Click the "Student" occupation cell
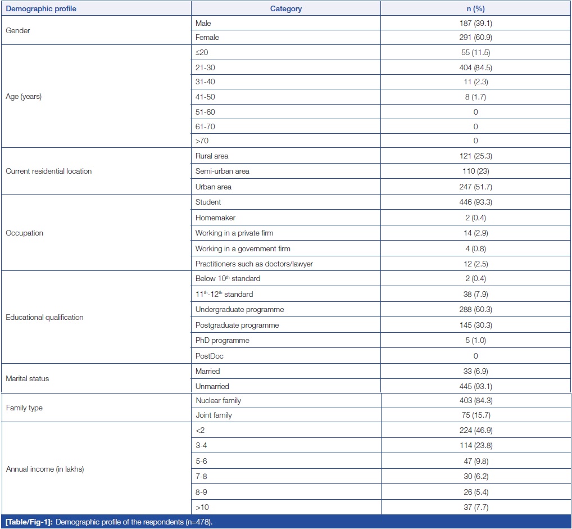Screen dimensions: 572x529 click(208, 202)
